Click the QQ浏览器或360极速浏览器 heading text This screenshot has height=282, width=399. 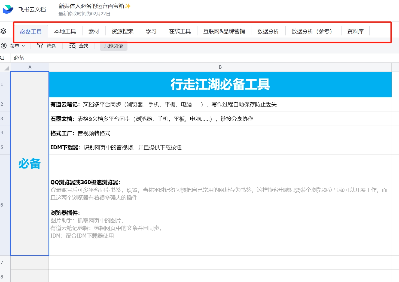click(x=85, y=182)
